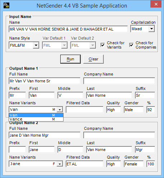Click Filtered Data field showing ET AL

pyautogui.click(x=85, y=164)
